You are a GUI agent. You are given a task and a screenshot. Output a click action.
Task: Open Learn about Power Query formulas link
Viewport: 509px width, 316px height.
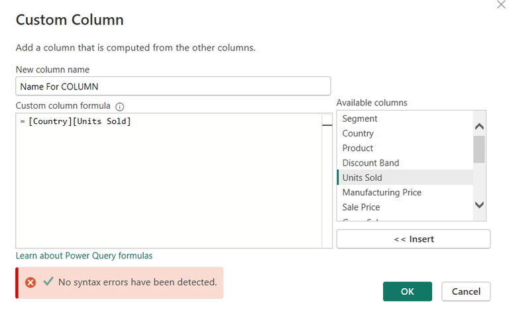84,256
